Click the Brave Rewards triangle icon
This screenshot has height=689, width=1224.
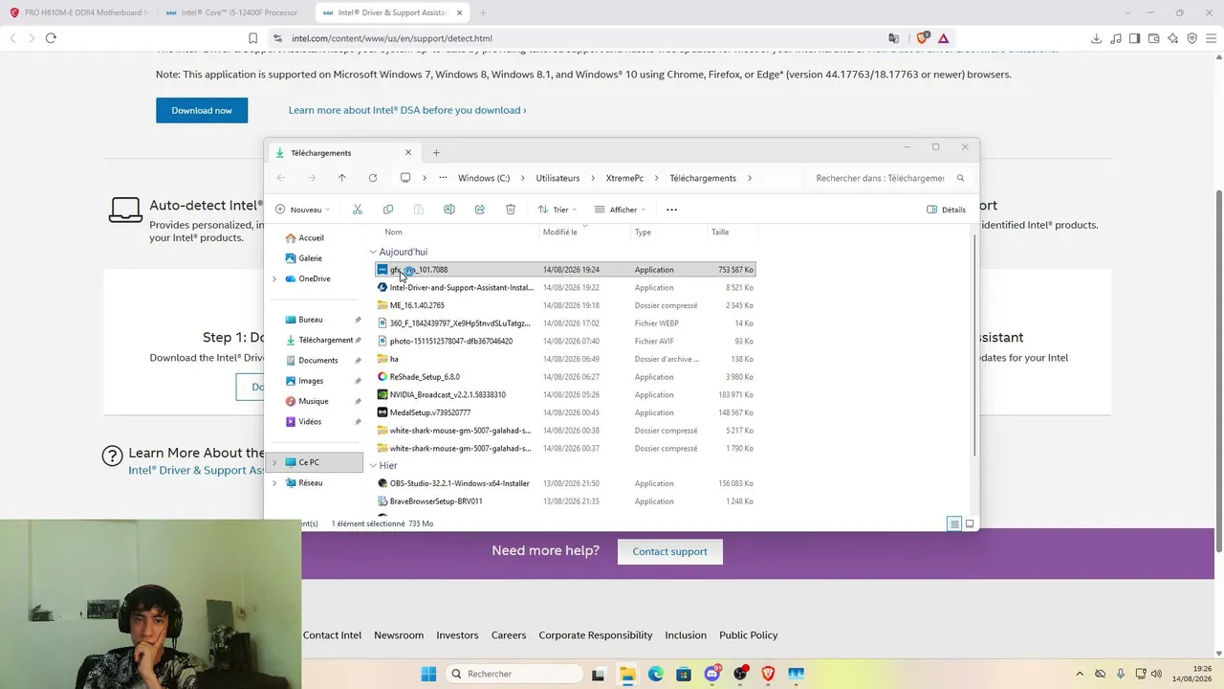[943, 38]
